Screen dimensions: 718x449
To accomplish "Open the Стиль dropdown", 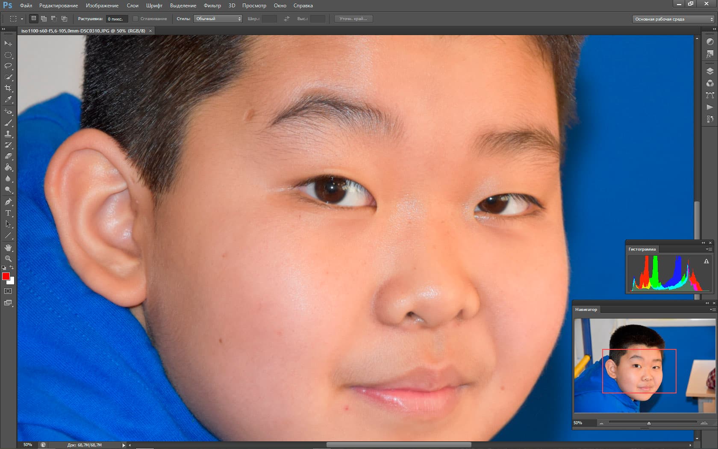I will [218, 19].
